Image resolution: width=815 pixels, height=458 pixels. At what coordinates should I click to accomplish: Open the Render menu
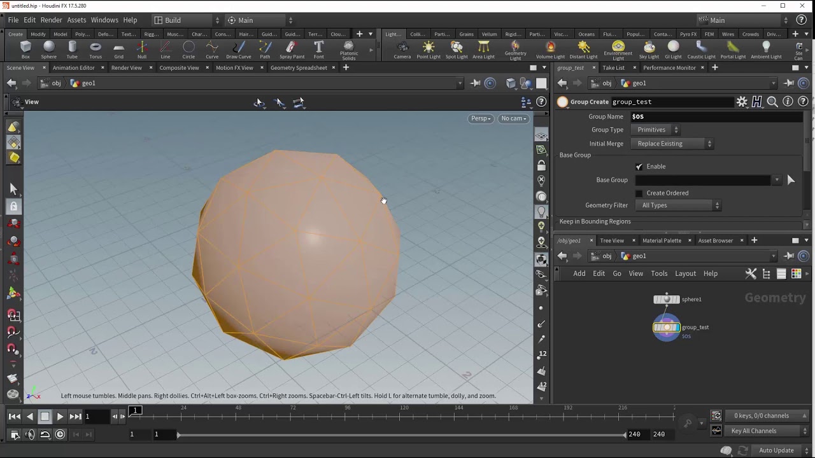pyautogui.click(x=51, y=20)
